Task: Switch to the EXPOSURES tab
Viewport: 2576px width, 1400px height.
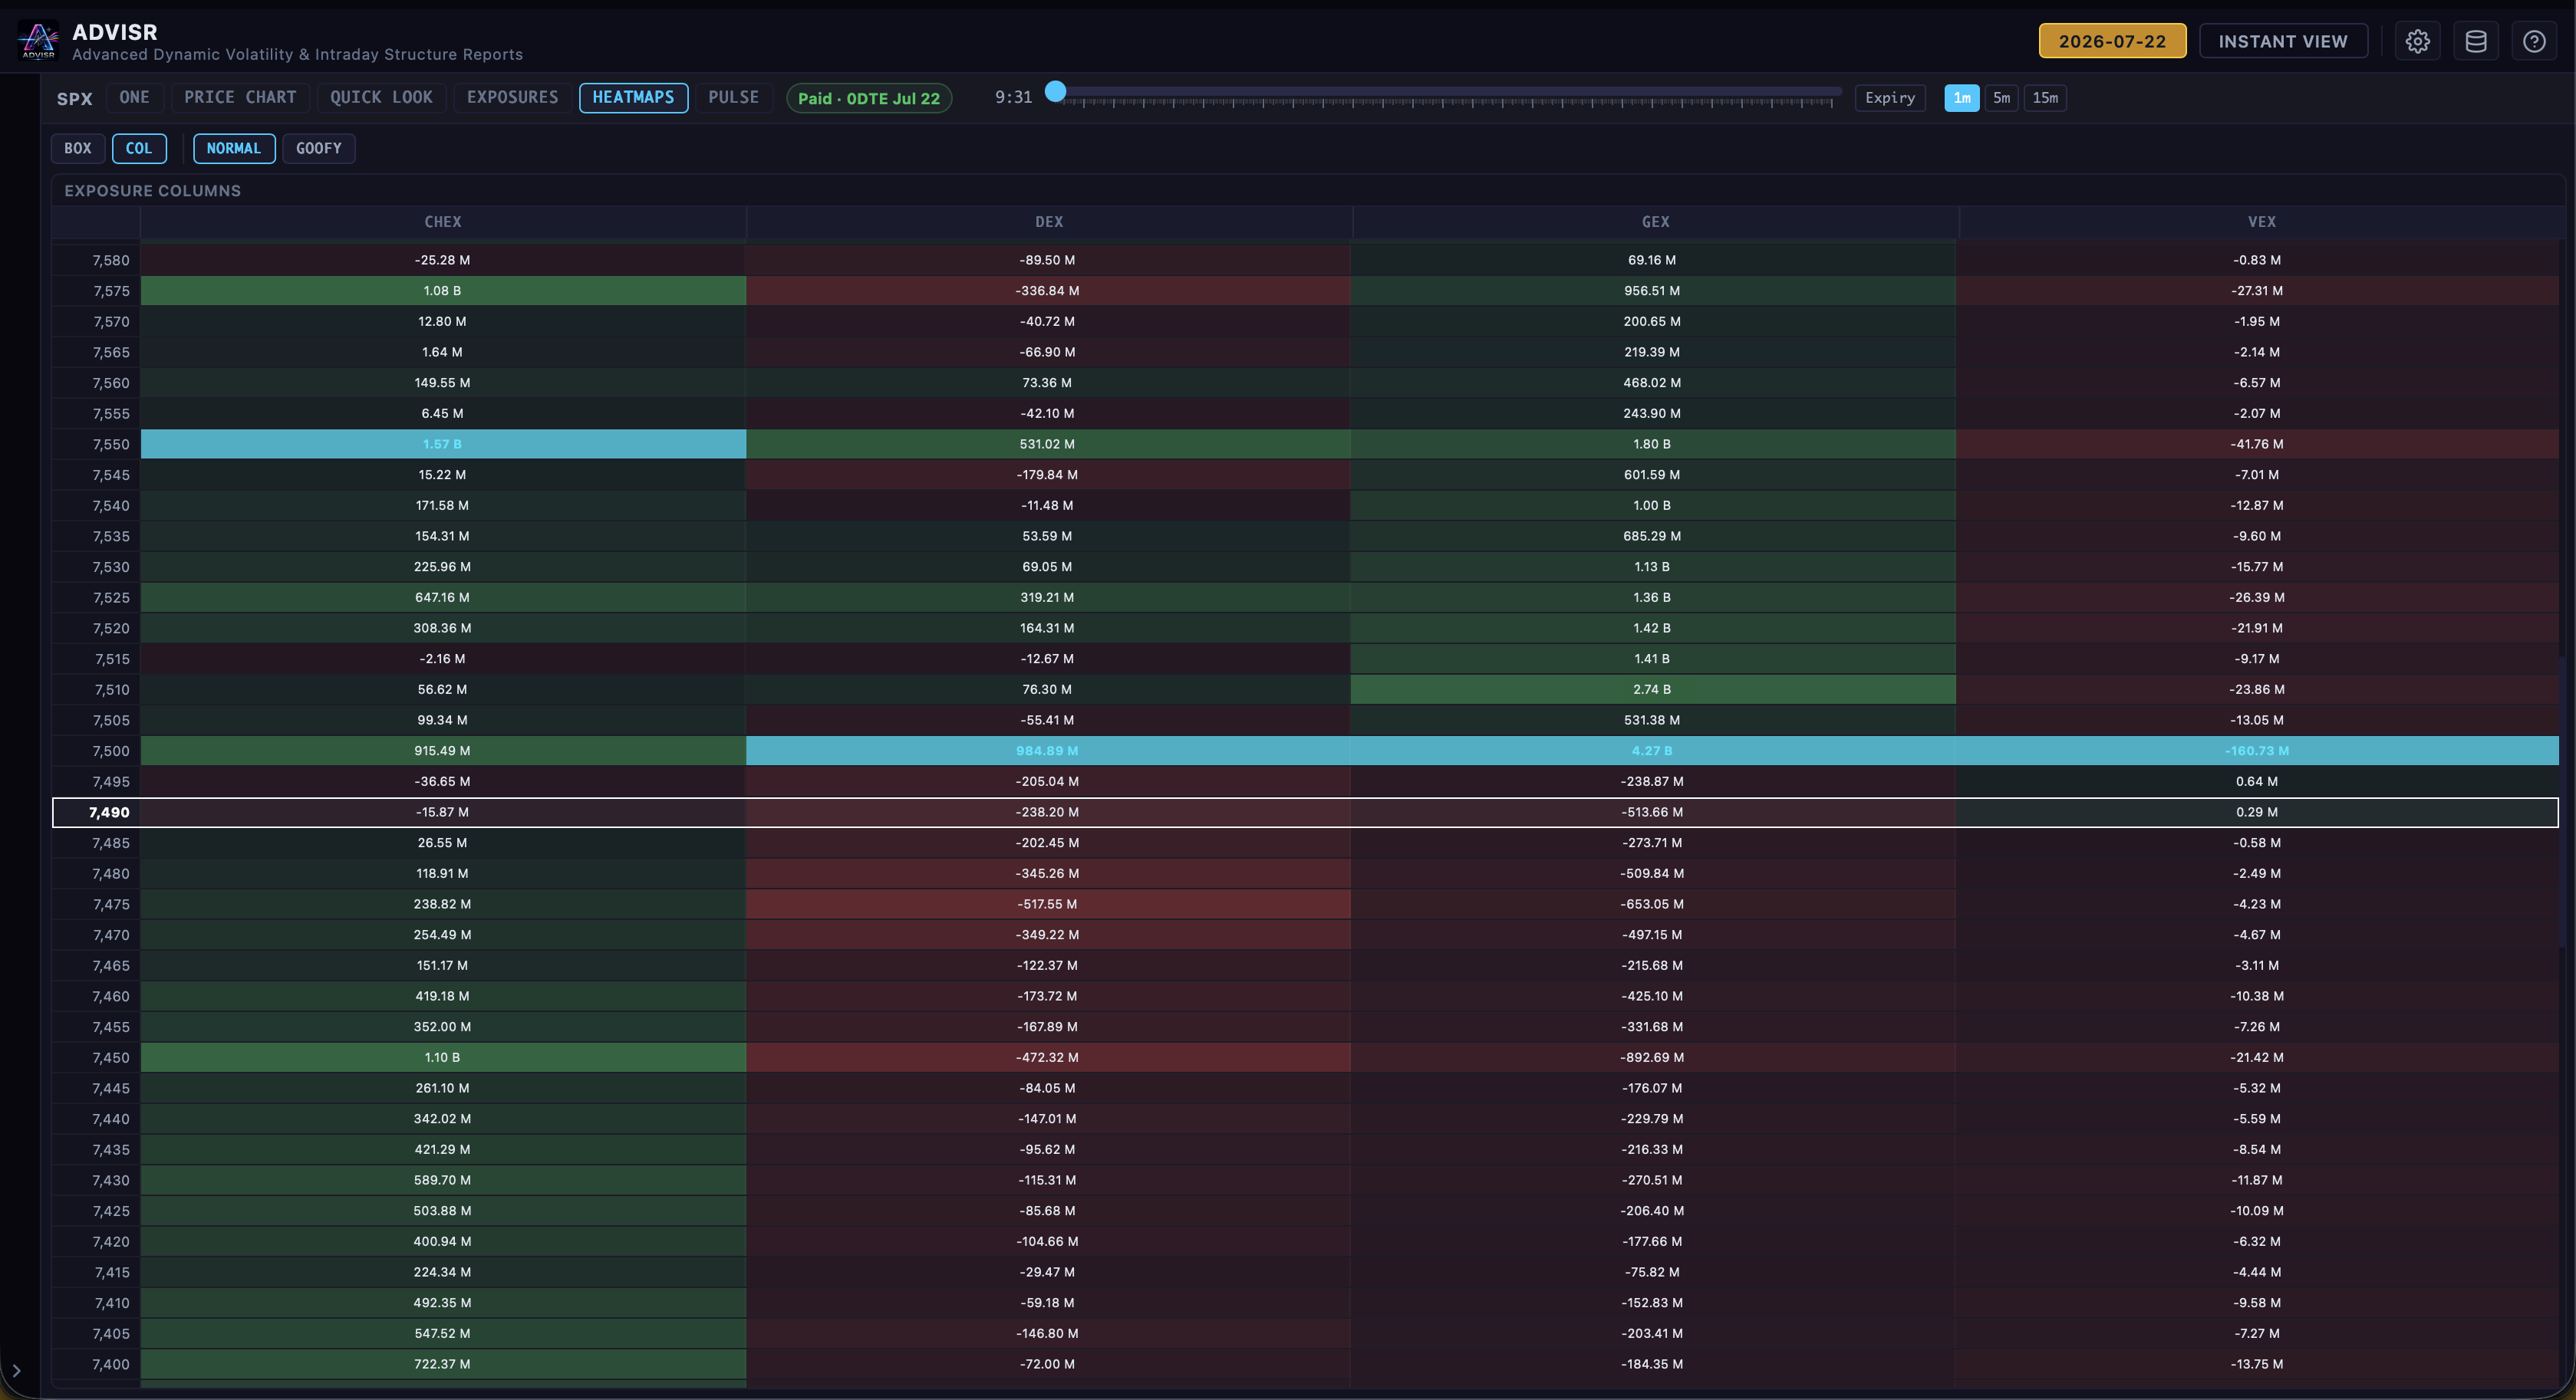Action: 512,97
